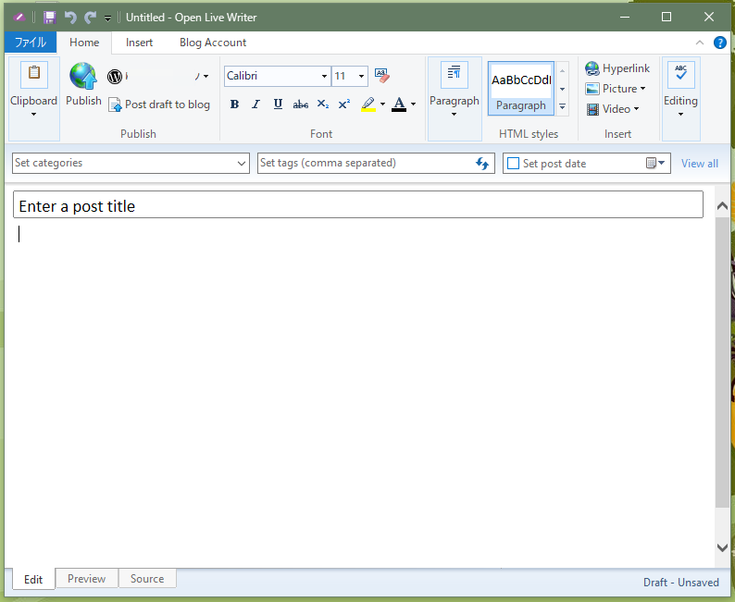Image resolution: width=735 pixels, height=602 pixels.
Task: Open the Calibri font family dropdown
Action: [324, 77]
